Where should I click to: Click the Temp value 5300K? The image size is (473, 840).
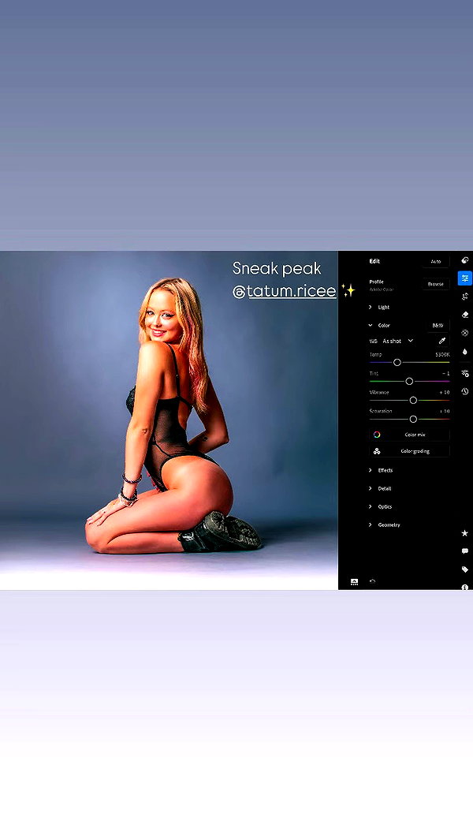click(x=442, y=355)
